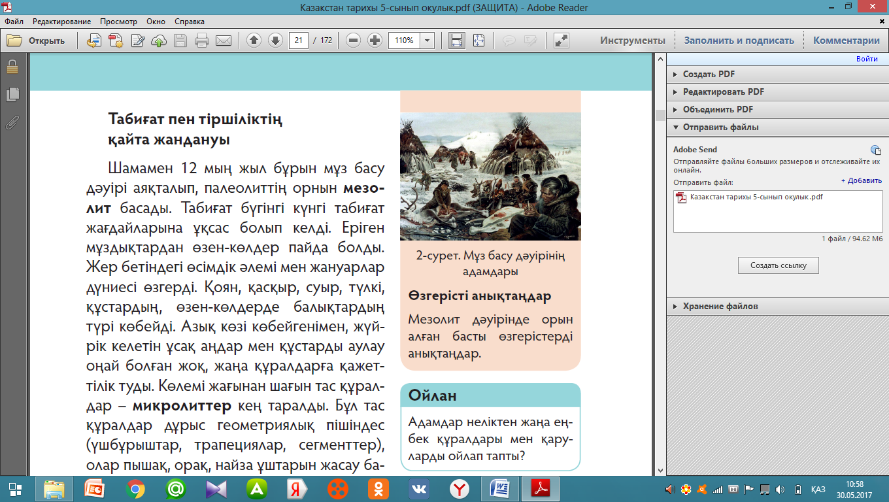
Task: Click the + Добавить link
Action: 861,180
